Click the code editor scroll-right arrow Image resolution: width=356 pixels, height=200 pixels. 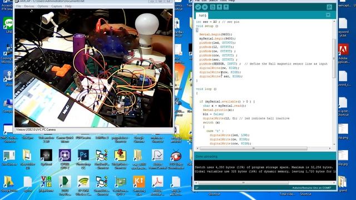330,148
